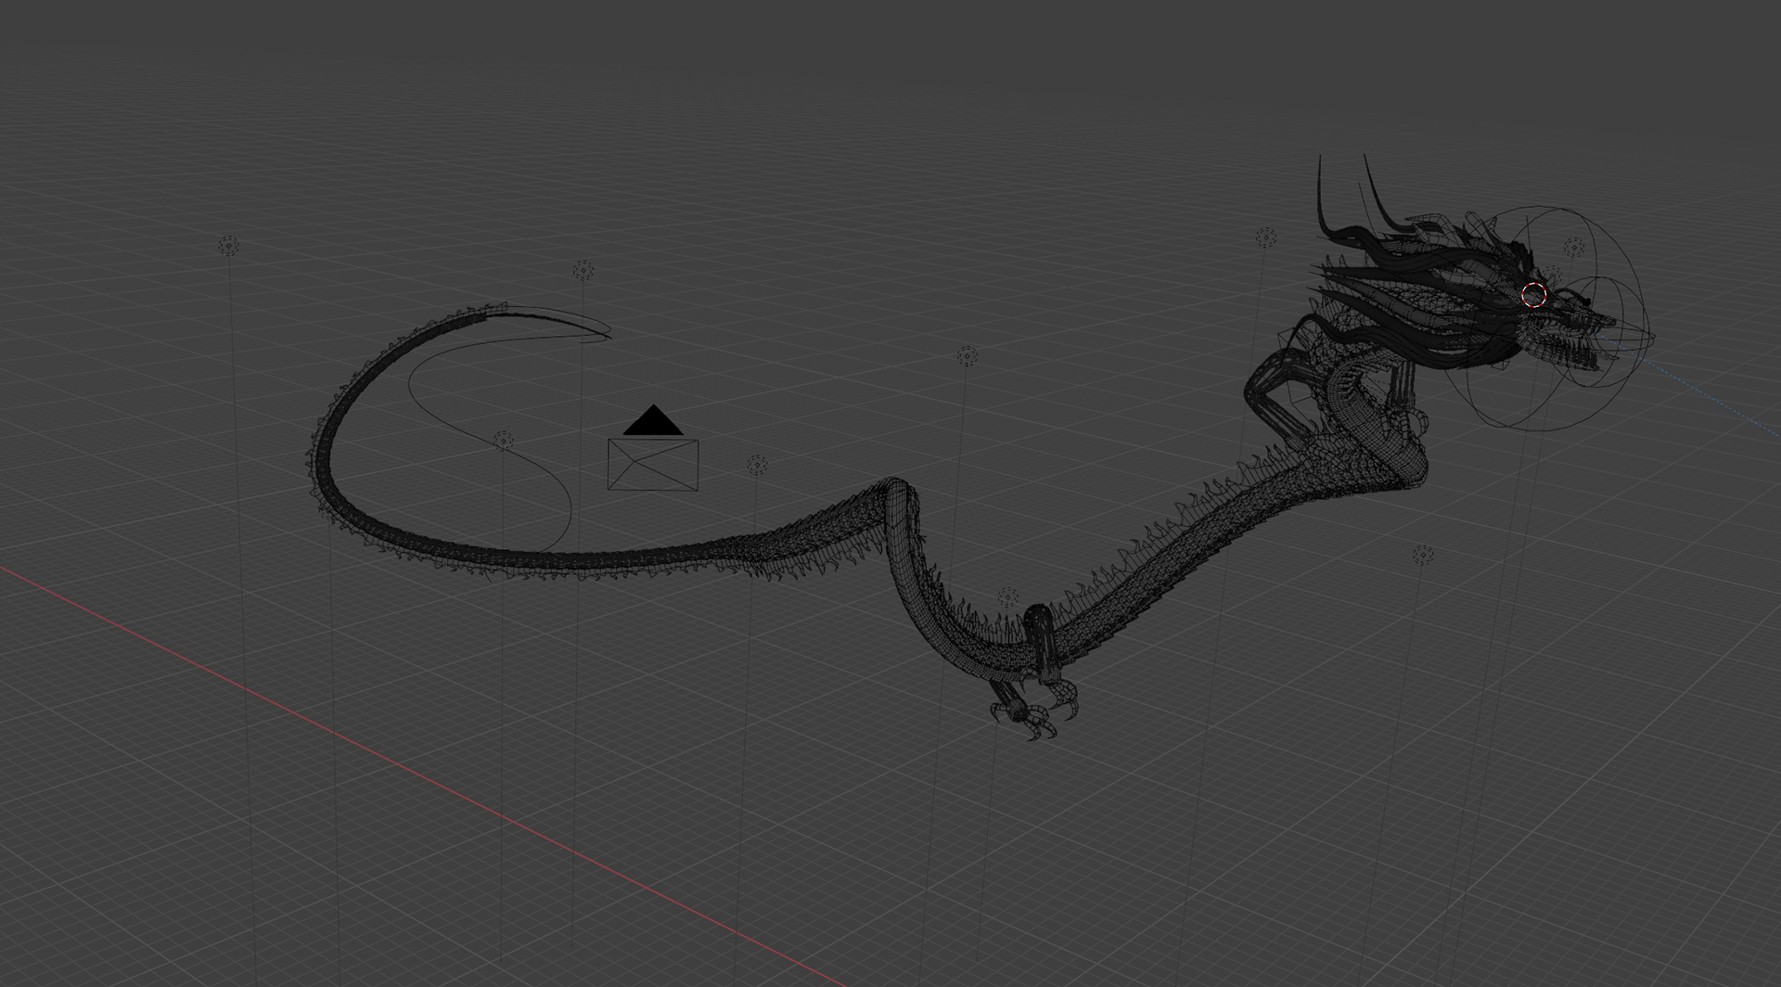Click the red-white 3D cursor on dragon head
Screen dimensions: 1781x987
click(x=1534, y=295)
